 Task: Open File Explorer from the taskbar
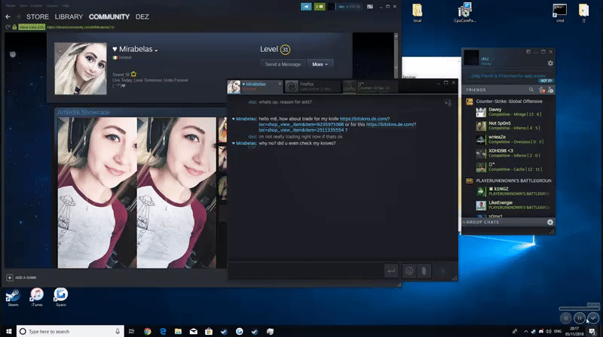tap(178, 331)
